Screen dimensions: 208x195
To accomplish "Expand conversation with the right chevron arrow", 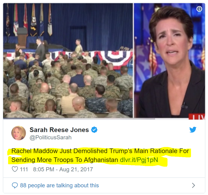I will point(194,185).
